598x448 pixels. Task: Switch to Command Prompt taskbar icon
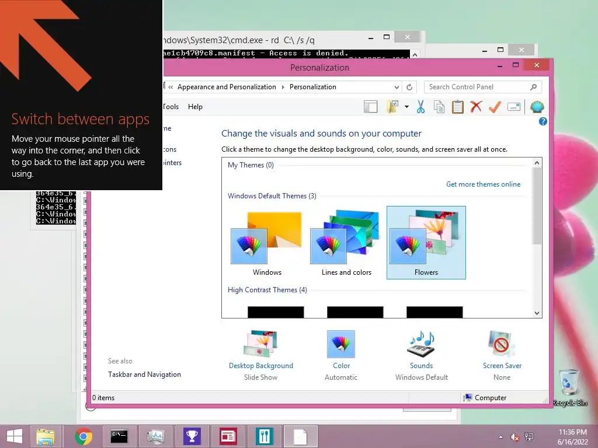pos(119,436)
